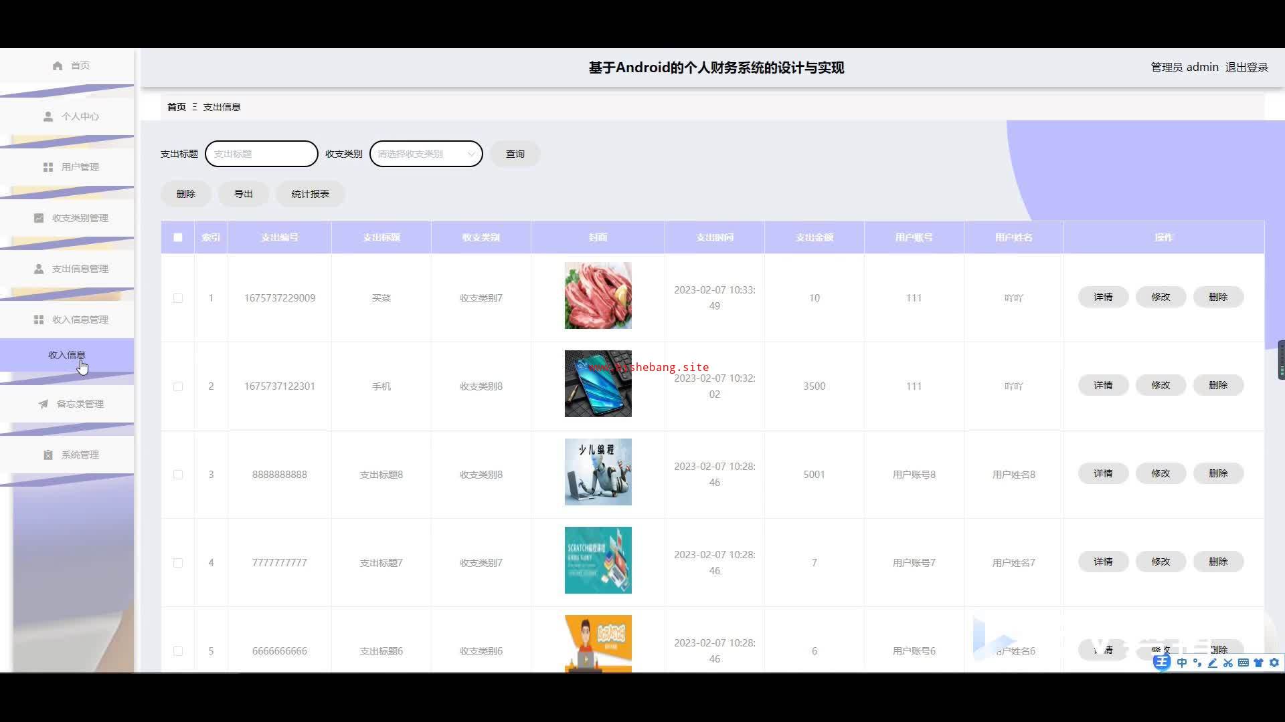Click the person icon beside 个人中心
Viewport: 1285px width, 722px height.
click(x=48, y=116)
